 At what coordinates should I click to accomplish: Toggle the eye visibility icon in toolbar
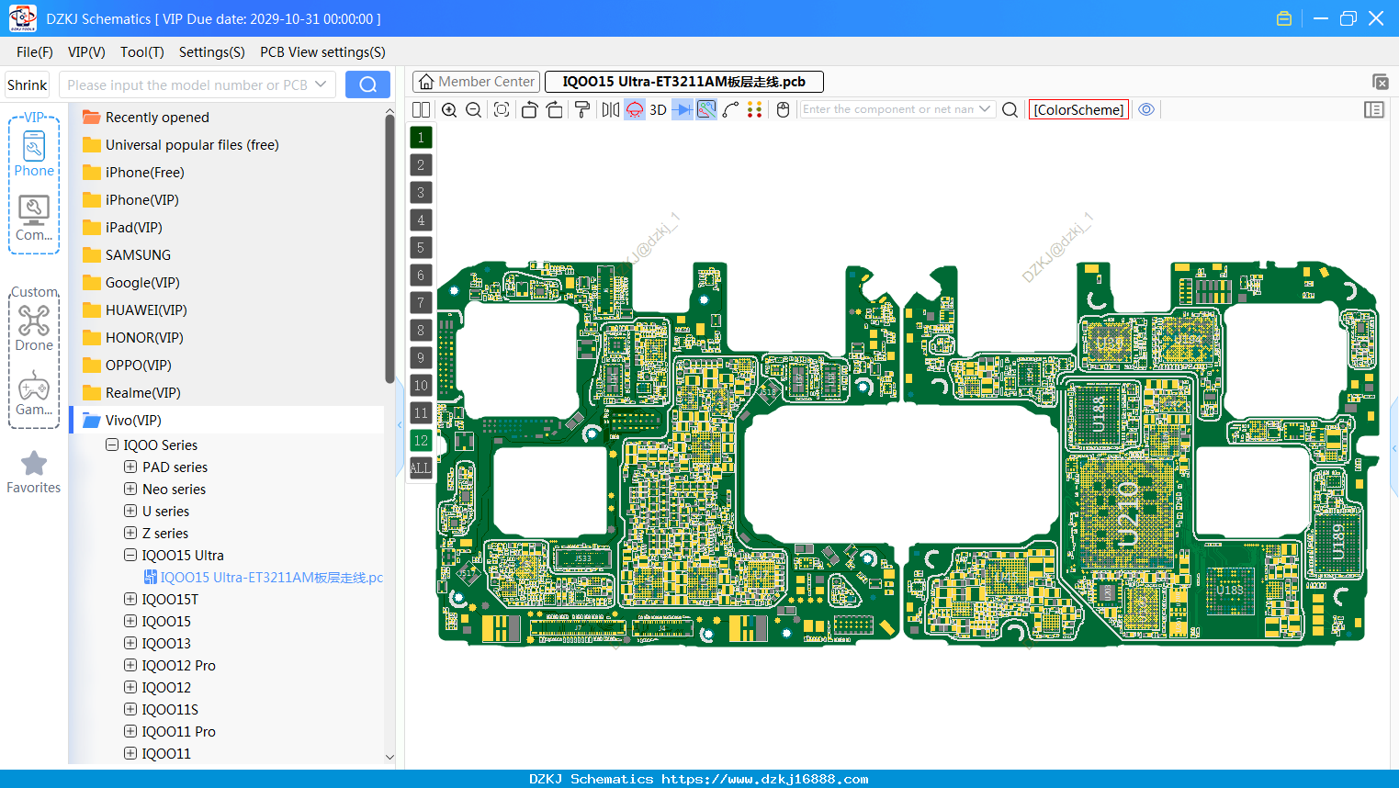tap(1146, 109)
